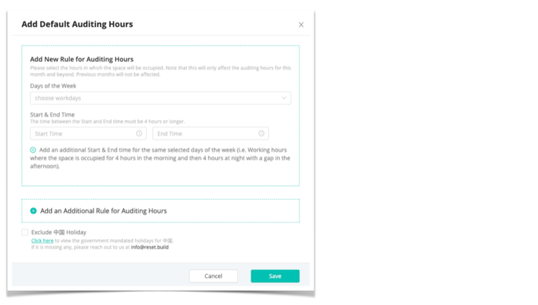This screenshot has width=538, height=305.
Task: Focus the End Time input field
Action: coord(210,134)
